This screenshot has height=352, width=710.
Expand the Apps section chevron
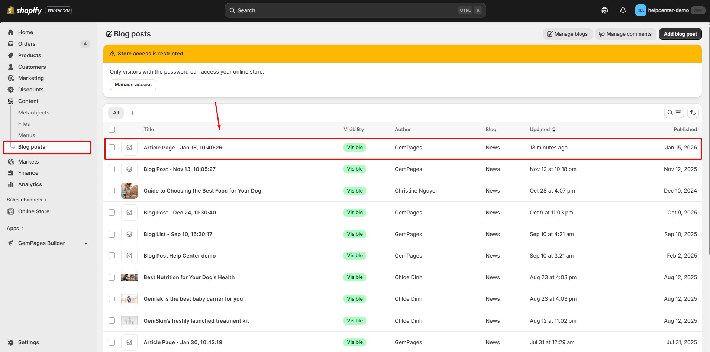22,229
